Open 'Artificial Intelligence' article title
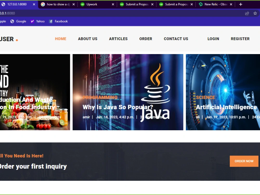Image resolution: width=260 pixels, height=195 pixels. 226,107
